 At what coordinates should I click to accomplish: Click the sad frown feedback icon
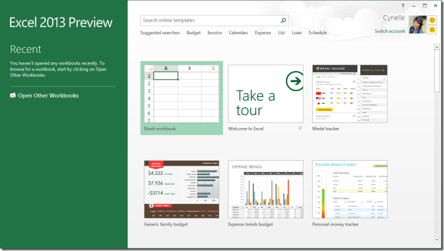click(432, 30)
